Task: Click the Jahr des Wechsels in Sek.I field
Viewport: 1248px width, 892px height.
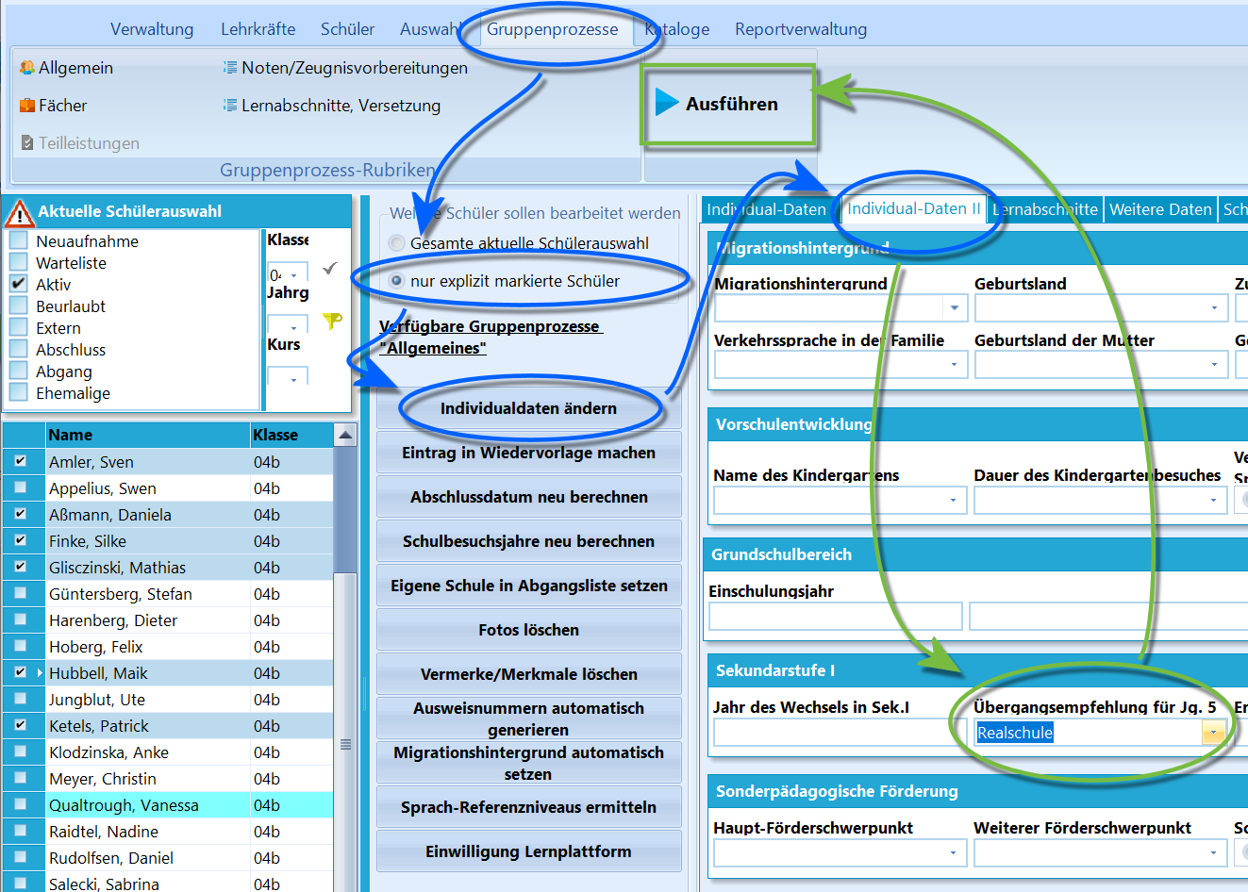Action: tap(840, 733)
